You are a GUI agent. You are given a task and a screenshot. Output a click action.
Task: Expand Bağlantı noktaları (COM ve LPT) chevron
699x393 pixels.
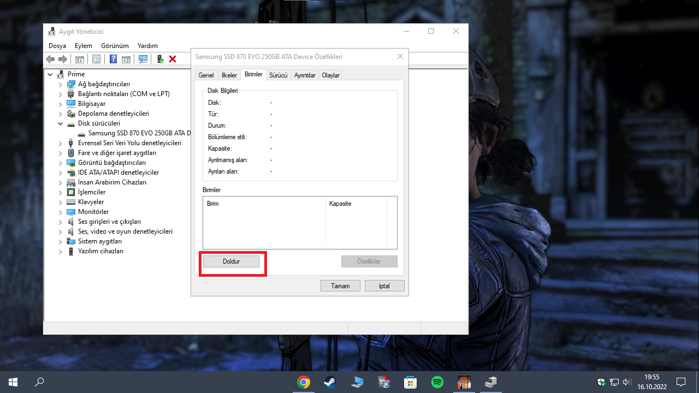point(61,94)
